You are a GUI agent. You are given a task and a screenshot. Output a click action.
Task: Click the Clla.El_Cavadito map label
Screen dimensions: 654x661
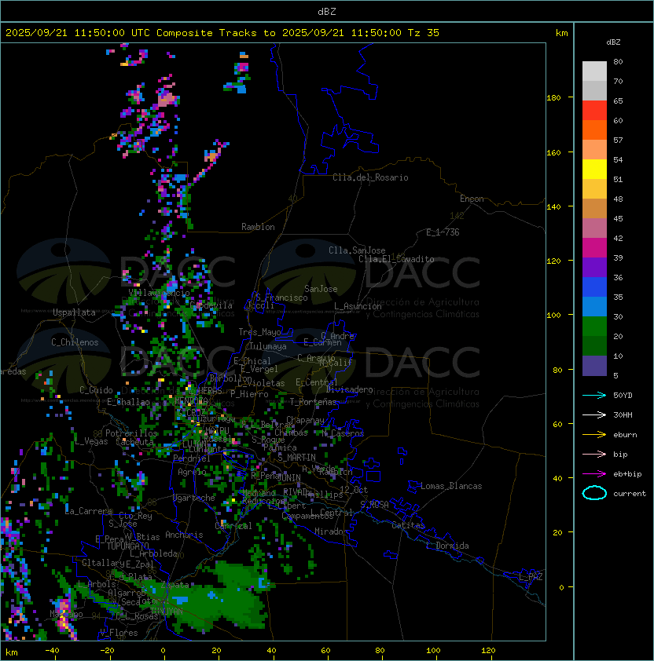click(x=396, y=259)
